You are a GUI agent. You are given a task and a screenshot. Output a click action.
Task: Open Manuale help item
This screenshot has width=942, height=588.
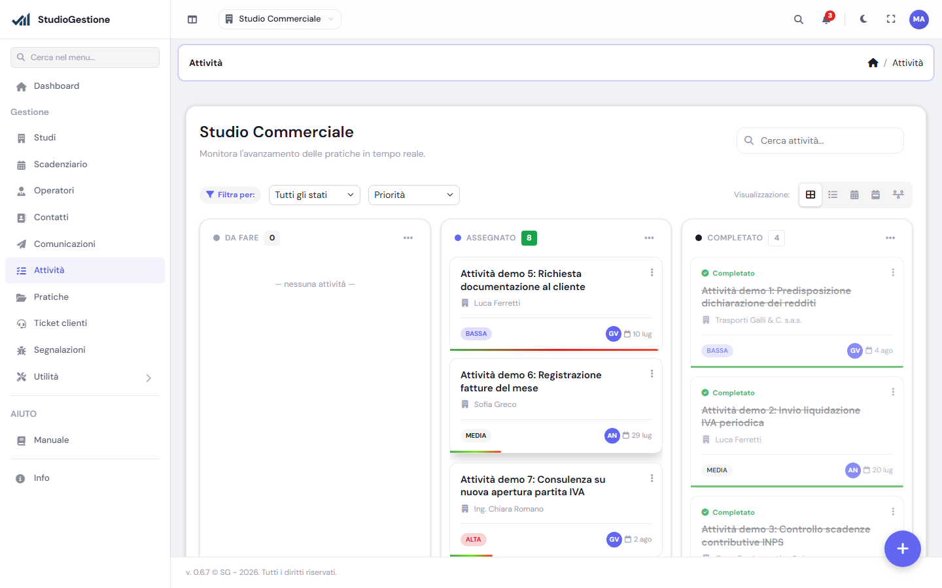pos(85,440)
